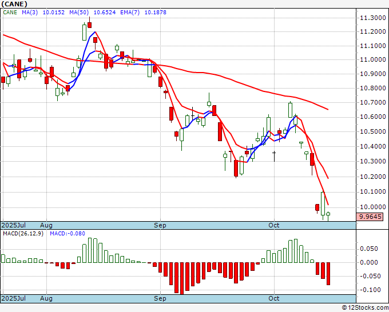Click the 11.2000 price axis label
Screen dimensions: 389x312
[x=373, y=32]
